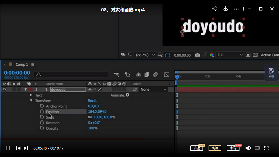Skip to the previous video

point(18,148)
